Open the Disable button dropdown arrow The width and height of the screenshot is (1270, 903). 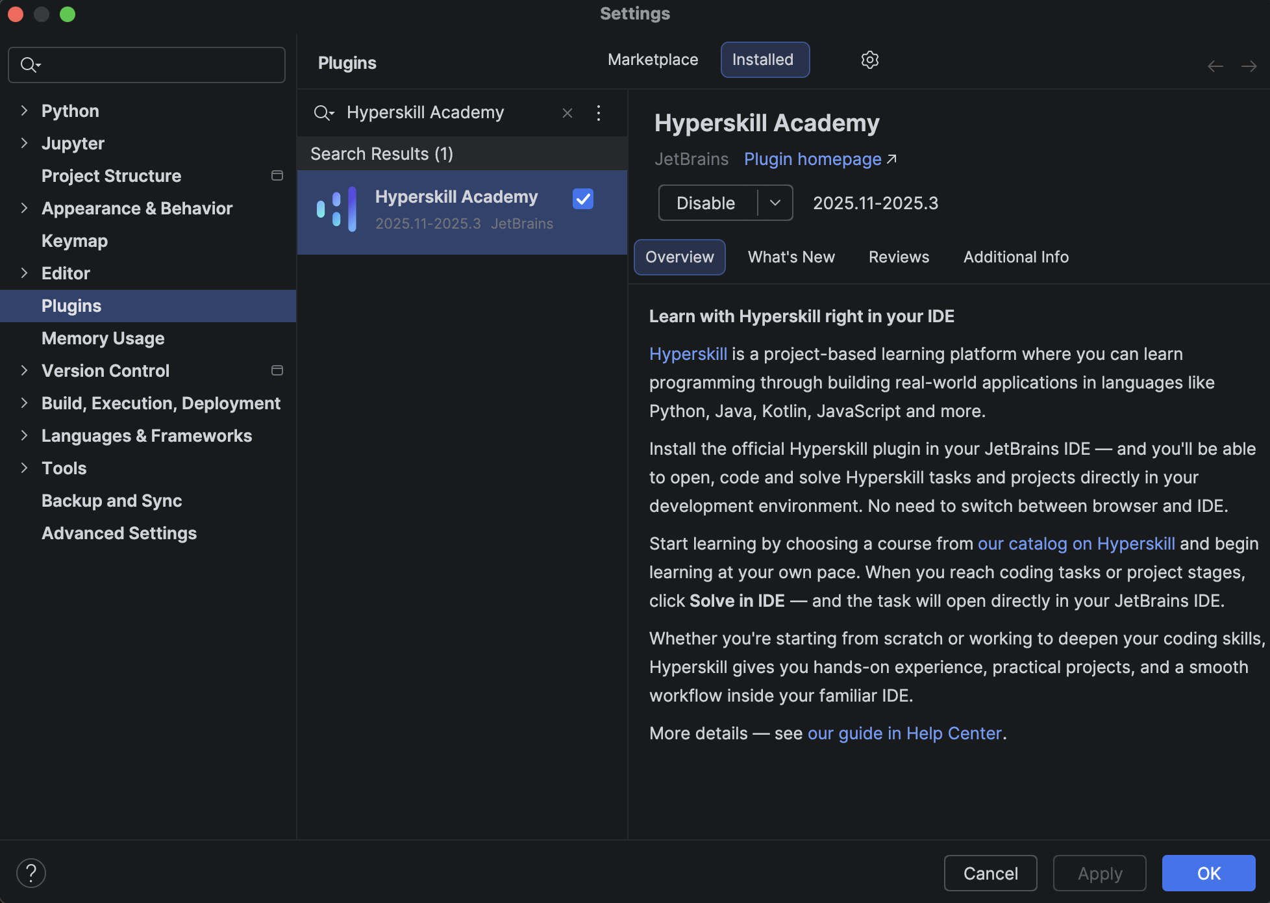pos(775,203)
